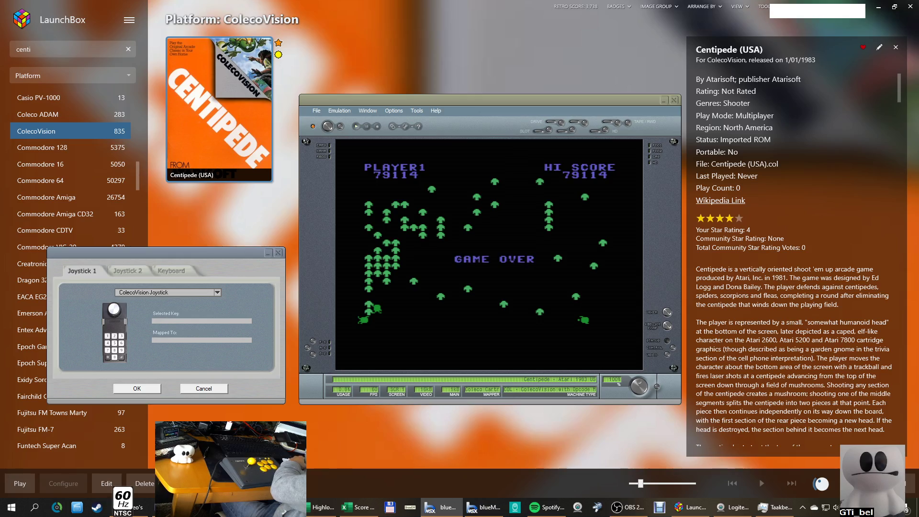The image size is (919, 517).
Task: Click the pencil edit icon for Centipede
Action: tap(879, 47)
